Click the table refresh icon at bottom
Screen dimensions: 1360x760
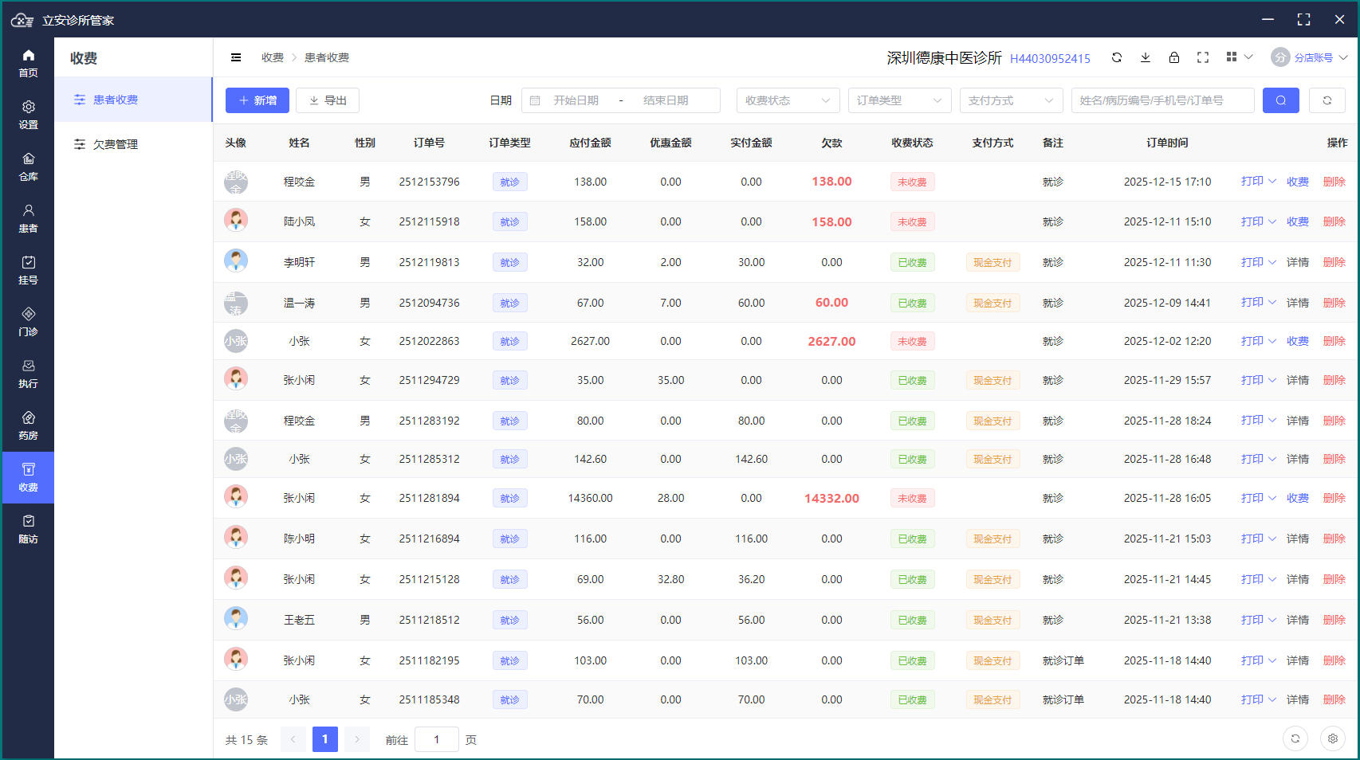(x=1295, y=738)
